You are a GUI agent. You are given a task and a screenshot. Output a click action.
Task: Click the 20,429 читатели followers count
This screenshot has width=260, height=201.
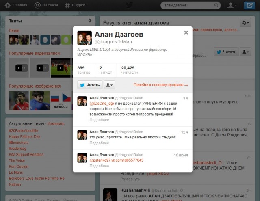[x=128, y=70]
